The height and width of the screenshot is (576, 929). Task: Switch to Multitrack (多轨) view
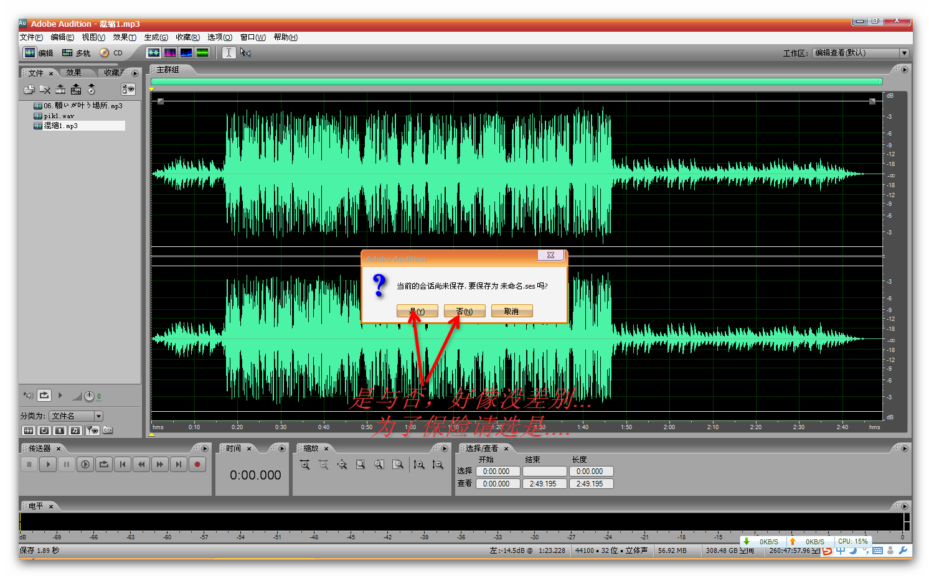76,53
